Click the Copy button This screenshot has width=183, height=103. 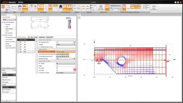pyautogui.click(x=36, y=37)
